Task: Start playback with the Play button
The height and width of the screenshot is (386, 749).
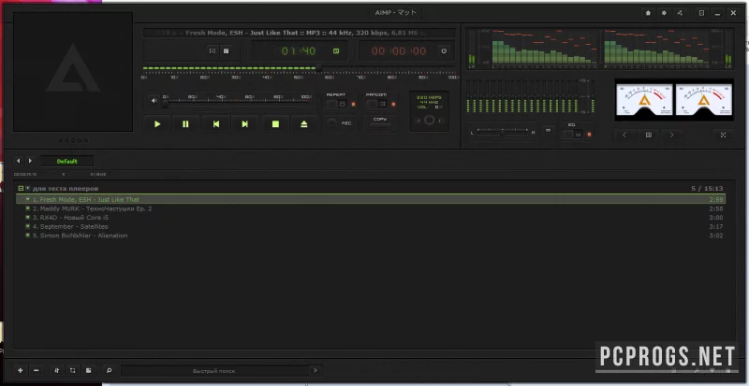Action: [x=157, y=124]
